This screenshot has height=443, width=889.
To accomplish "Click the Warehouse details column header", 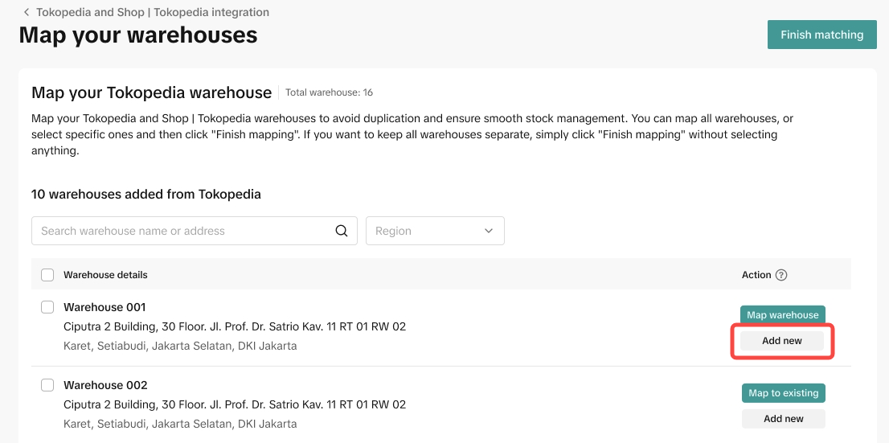I will point(105,275).
